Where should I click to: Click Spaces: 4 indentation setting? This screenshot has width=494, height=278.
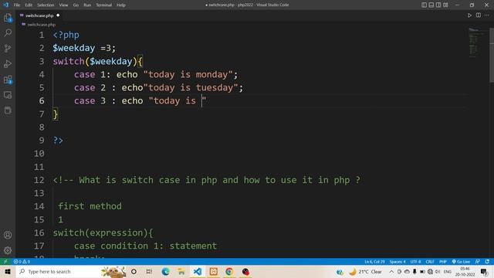pos(398,262)
